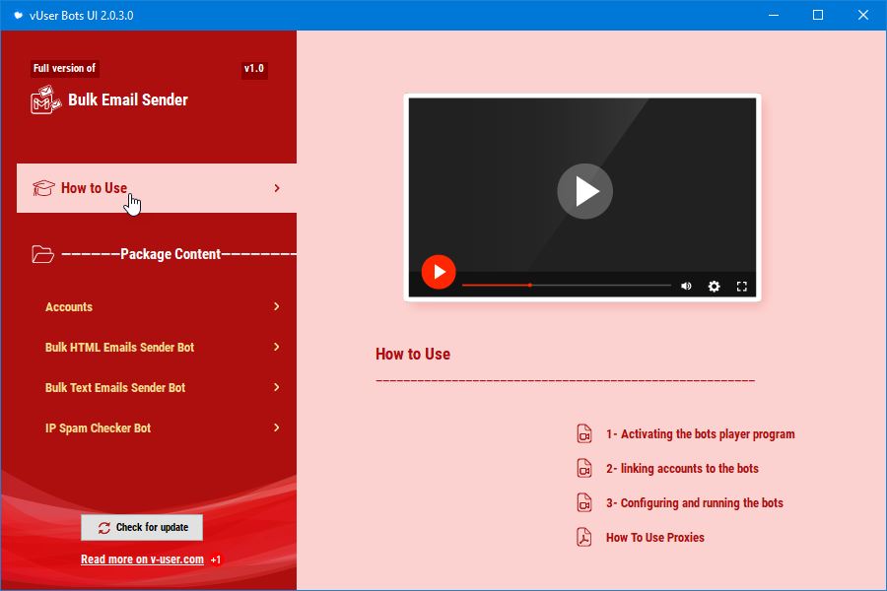The height and width of the screenshot is (591, 887).
Task: Click the graduation cap icon beside How to Use
Action: [43, 188]
